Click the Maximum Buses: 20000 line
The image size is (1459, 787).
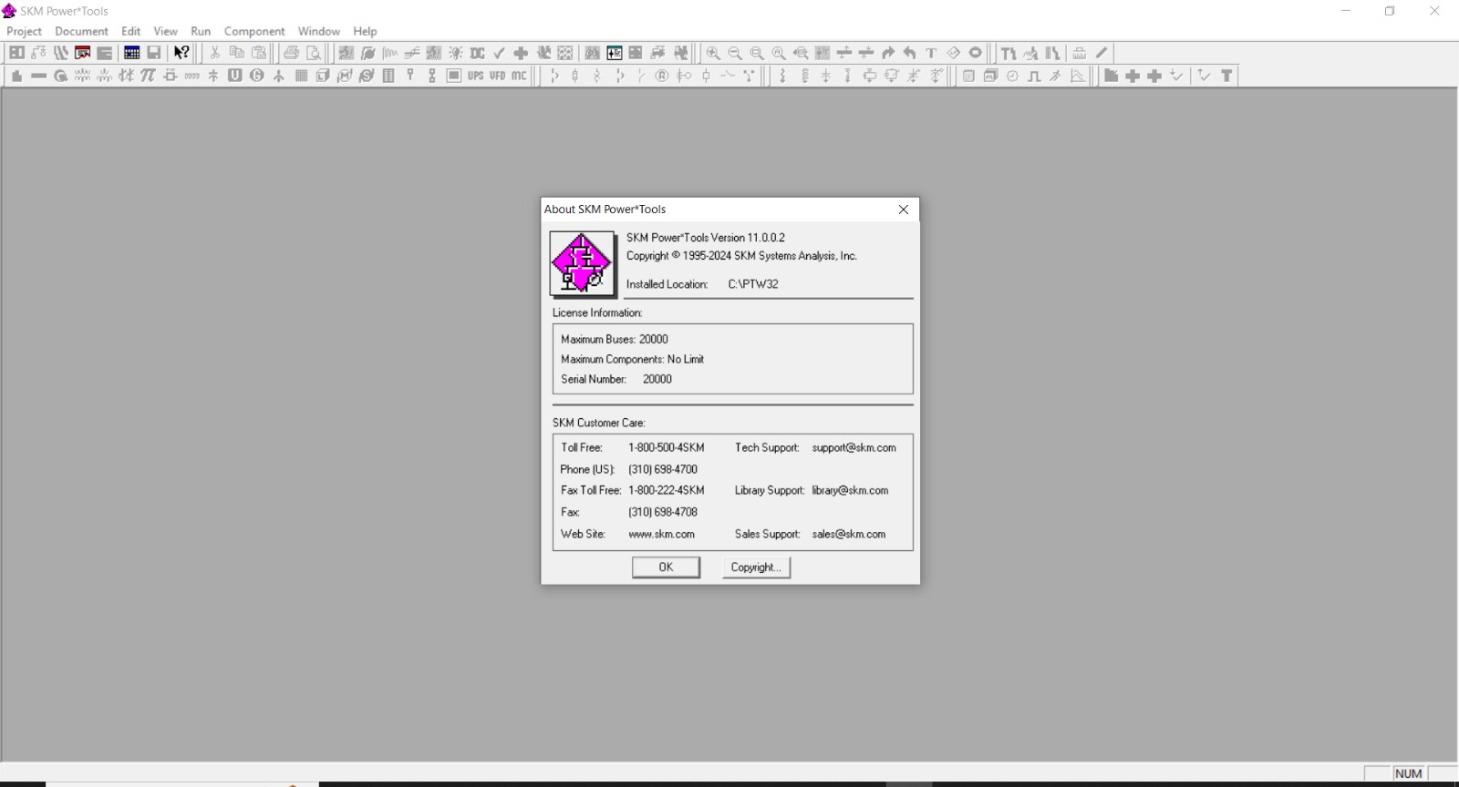(615, 339)
